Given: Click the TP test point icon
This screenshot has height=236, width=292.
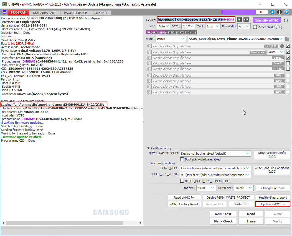Looking at the screenshot, I should click(239, 20).
